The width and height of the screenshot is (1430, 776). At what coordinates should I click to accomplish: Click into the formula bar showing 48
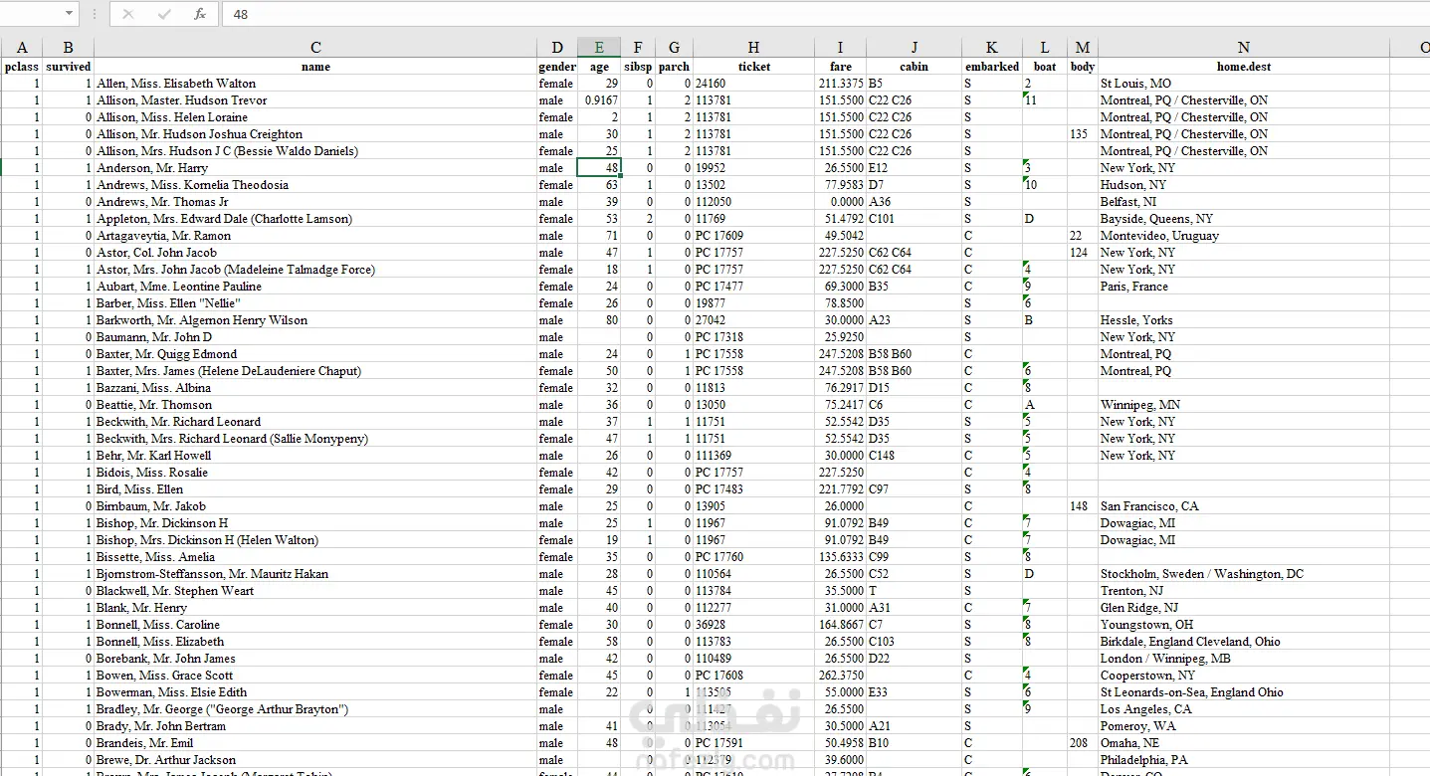pos(826,14)
